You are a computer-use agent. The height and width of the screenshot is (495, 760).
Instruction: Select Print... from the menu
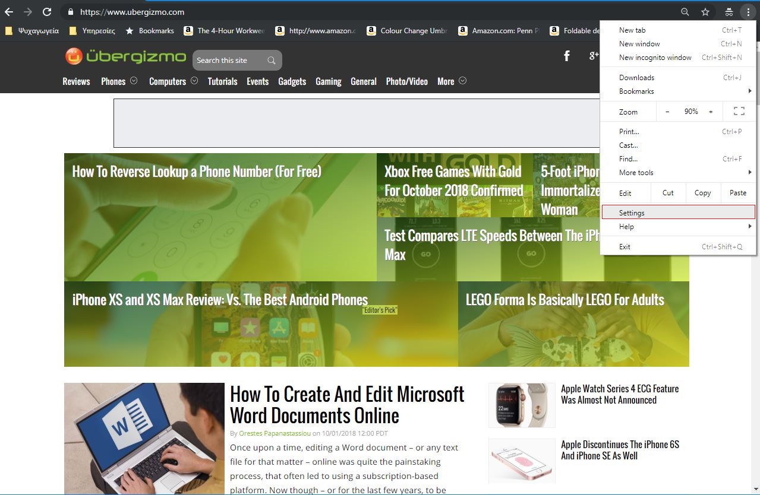[678, 132]
